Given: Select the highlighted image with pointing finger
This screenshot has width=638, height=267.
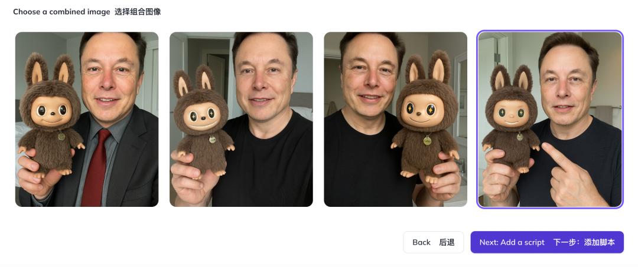Looking at the screenshot, I should [550, 119].
